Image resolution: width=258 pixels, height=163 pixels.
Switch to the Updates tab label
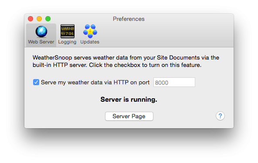pos(90,42)
